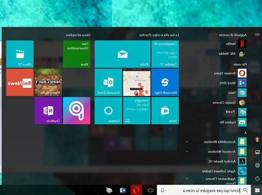Switch to Opera in the taskbar
This screenshot has height=195, width=262.
pos(136,190)
